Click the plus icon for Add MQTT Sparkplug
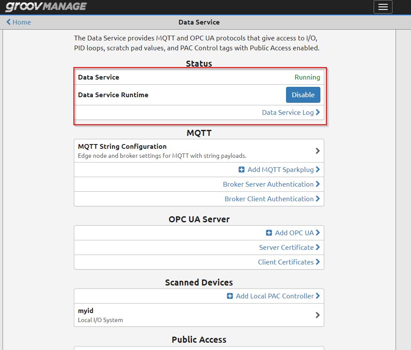This screenshot has height=350, width=411. [x=241, y=170]
